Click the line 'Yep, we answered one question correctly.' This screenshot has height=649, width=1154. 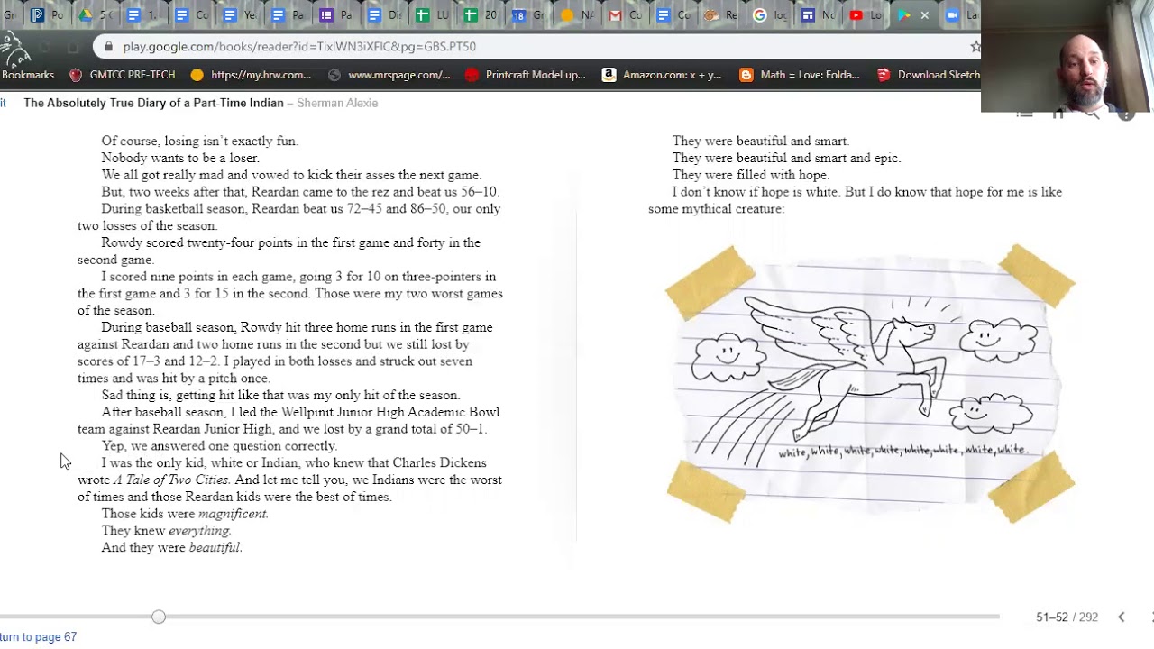click(219, 446)
